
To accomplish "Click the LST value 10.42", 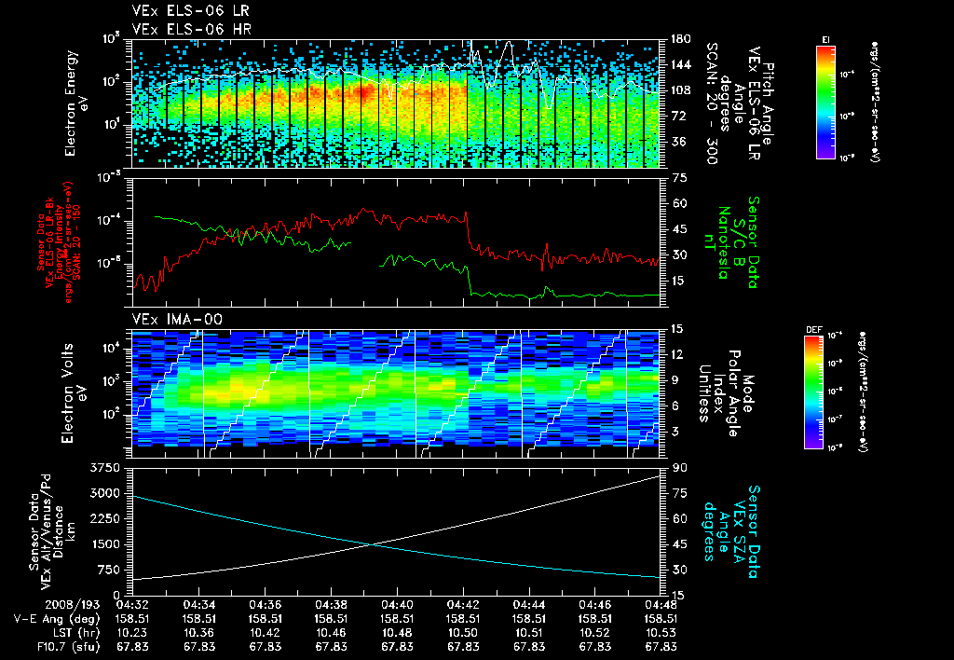I will [x=265, y=633].
